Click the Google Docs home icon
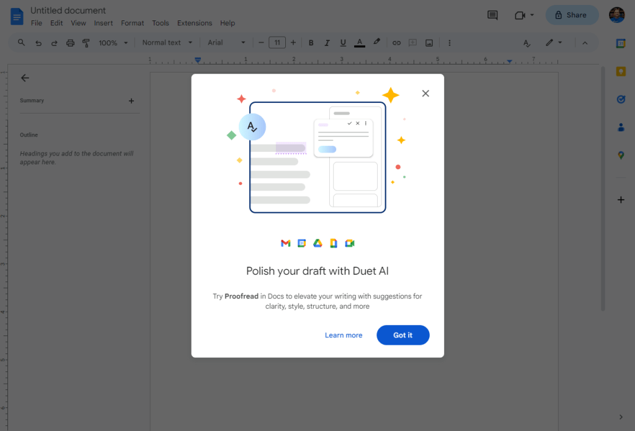The image size is (635, 431). [17, 17]
